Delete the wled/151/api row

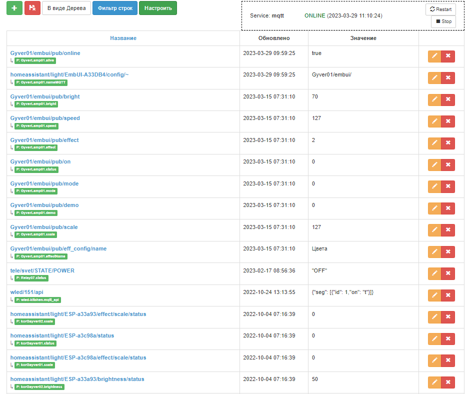448,295
